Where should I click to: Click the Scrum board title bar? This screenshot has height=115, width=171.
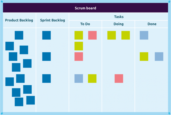[85, 8]
